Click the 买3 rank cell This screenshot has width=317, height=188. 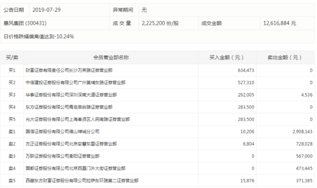(x=12, y=95)
